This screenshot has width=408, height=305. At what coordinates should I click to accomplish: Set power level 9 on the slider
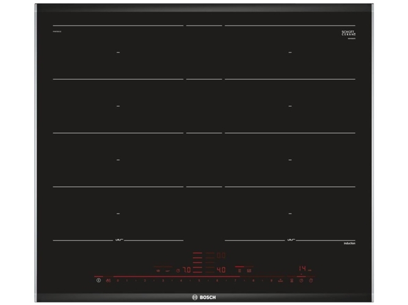pos(271,281)
